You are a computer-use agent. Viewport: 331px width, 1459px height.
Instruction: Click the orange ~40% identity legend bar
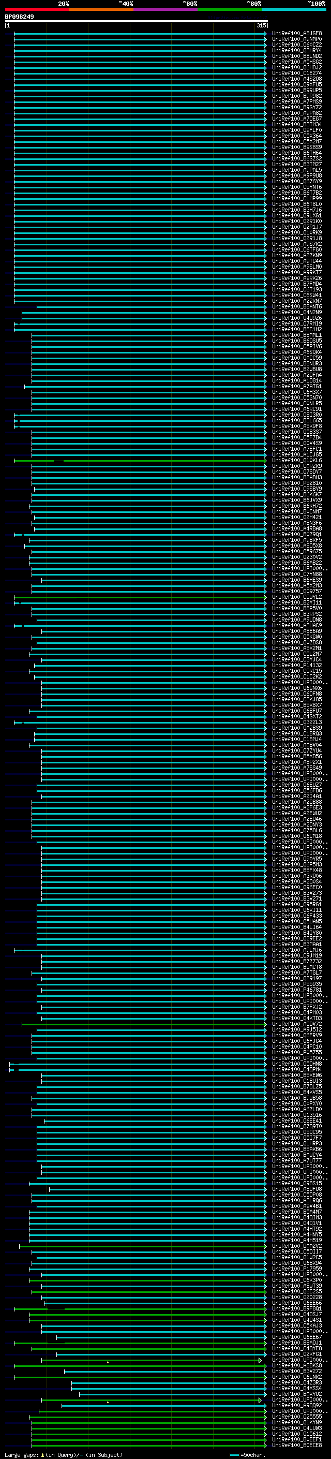pos(101,9)
